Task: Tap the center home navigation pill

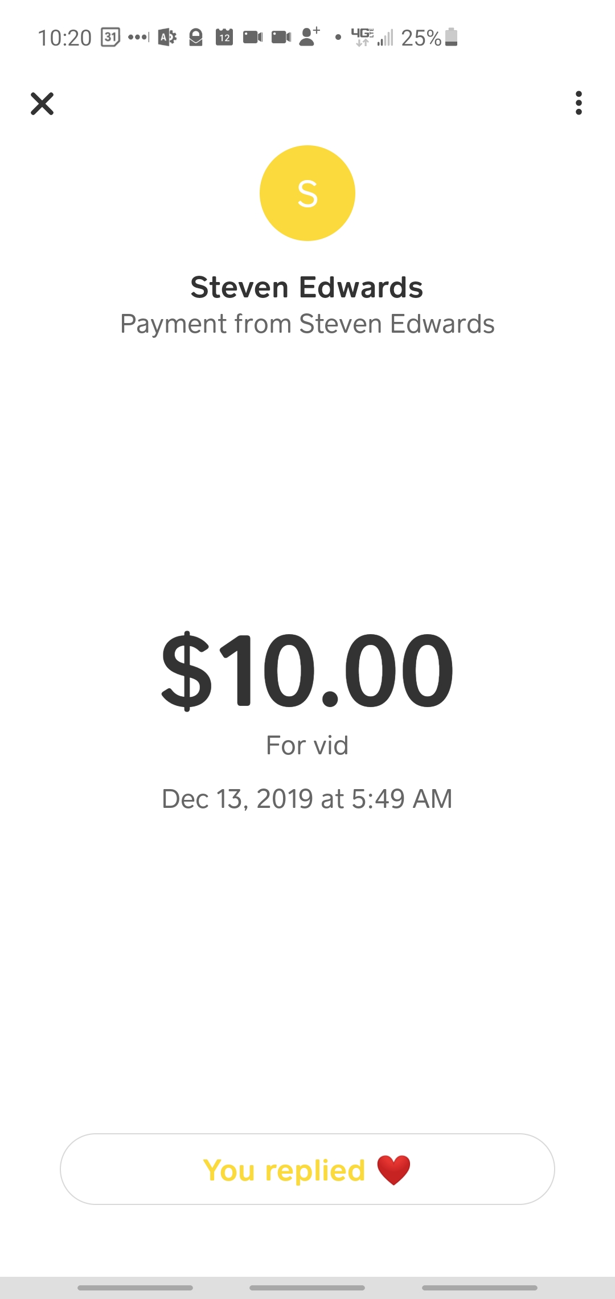Action: point(307,1288)
